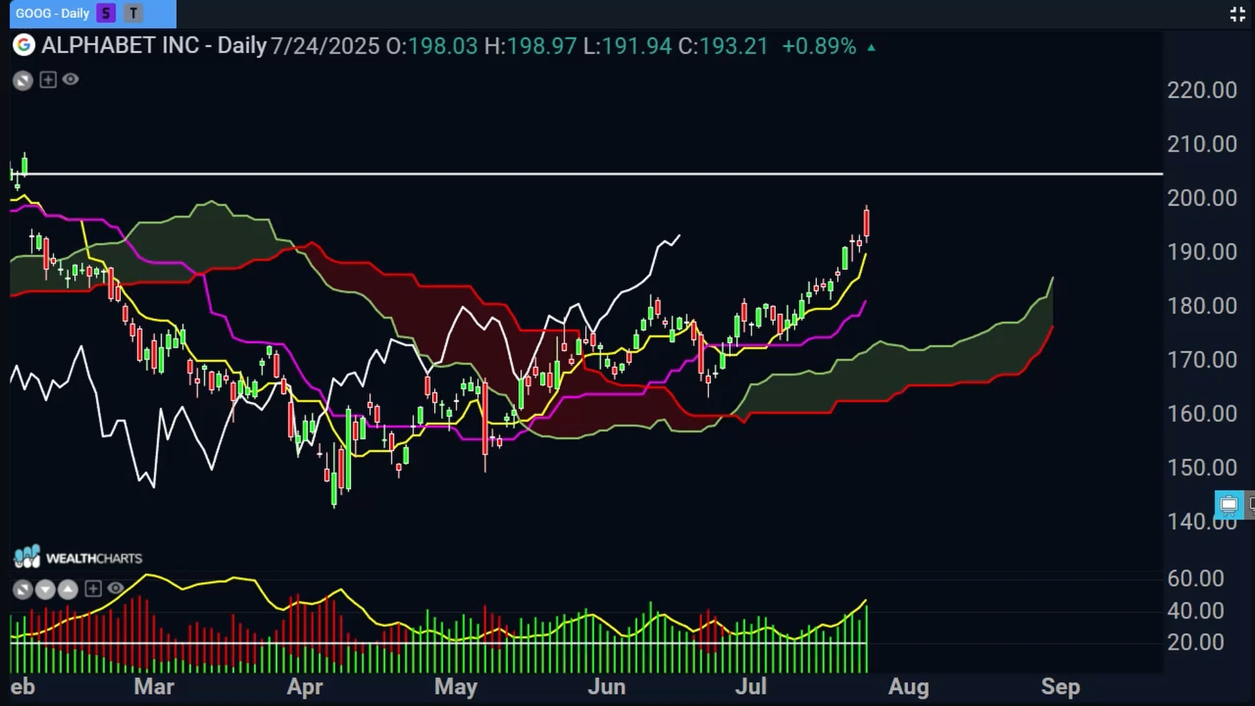Click the 210.00 price axis label
Image resolution: width=1255 pixels, height=706 pixels.
coord(1202,144)
